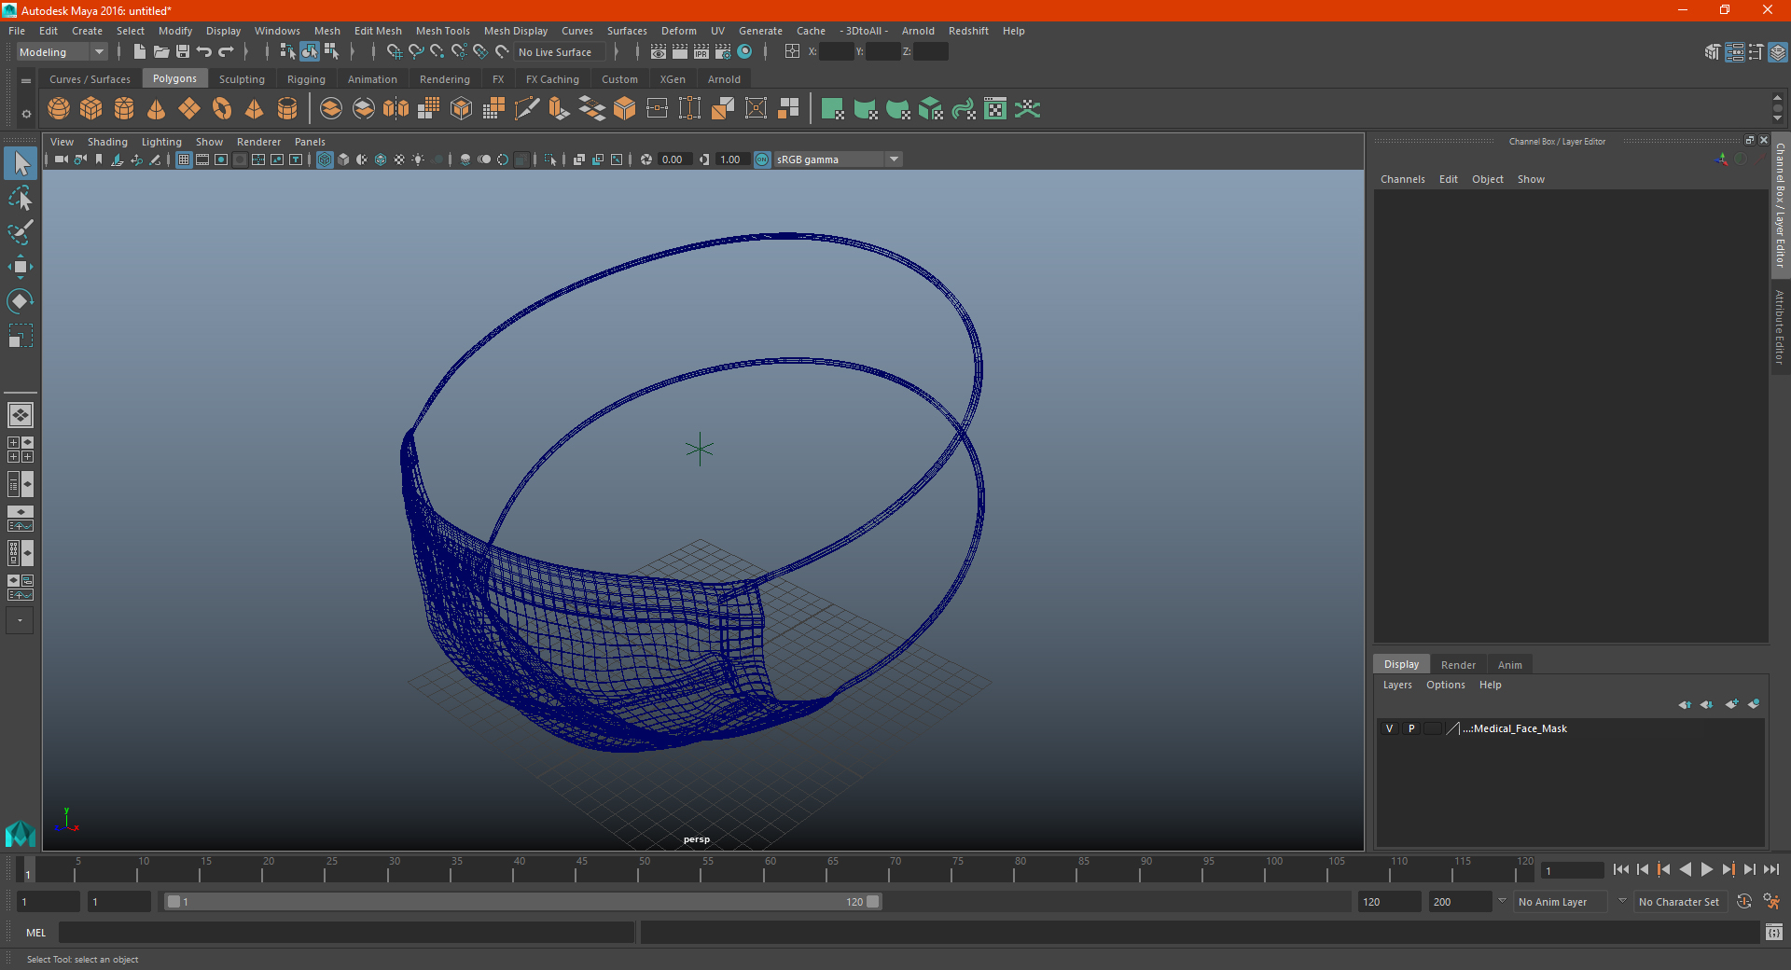The image size is (1791, 970).
Task: Click the Redo arrow icon
Action: tap(226, 51)
